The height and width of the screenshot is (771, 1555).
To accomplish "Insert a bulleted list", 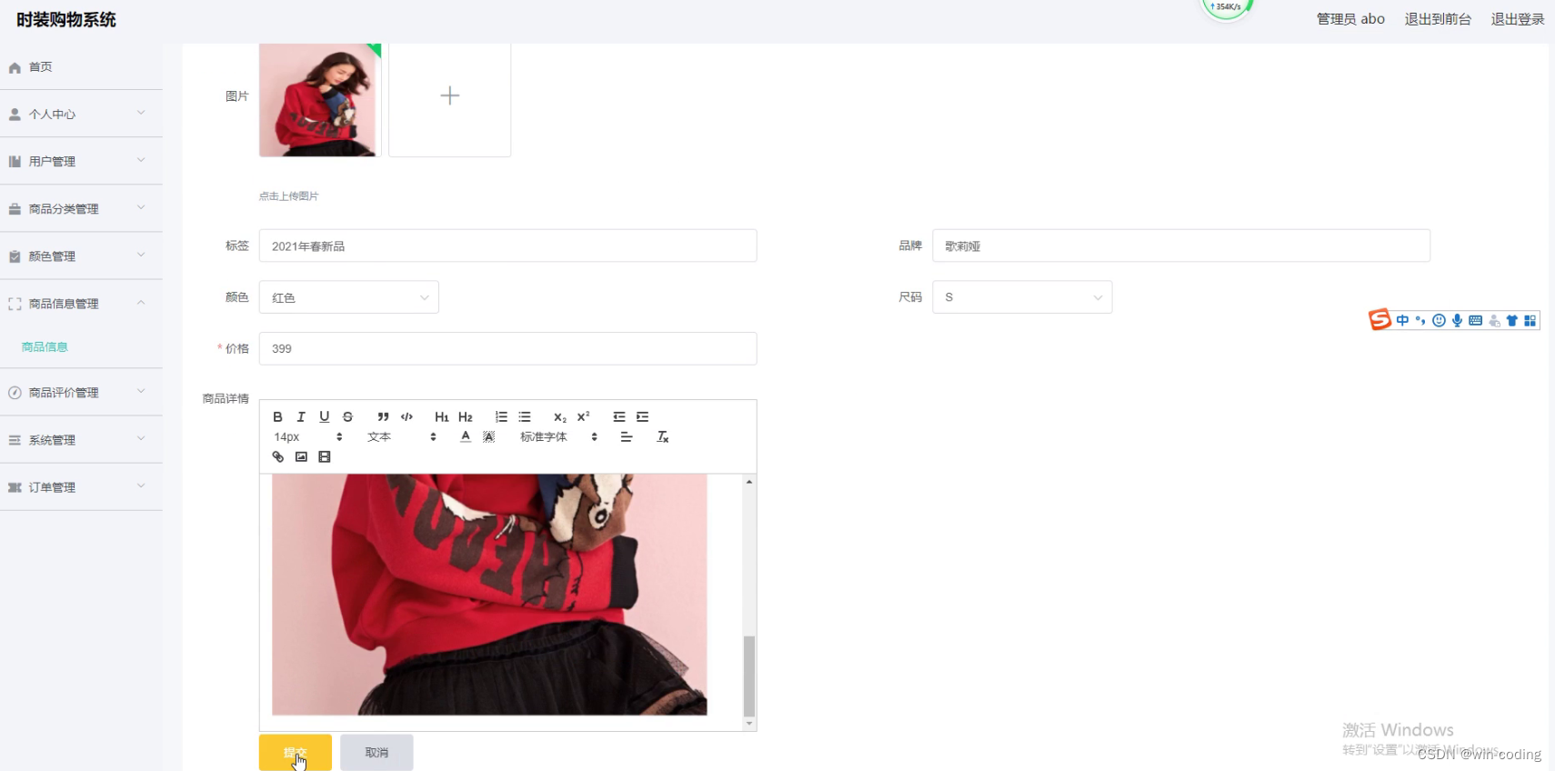I will pyautogui.click(x=525, y=416).
